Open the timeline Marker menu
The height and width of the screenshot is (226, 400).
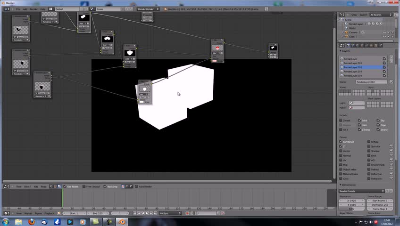coord(28,213)
